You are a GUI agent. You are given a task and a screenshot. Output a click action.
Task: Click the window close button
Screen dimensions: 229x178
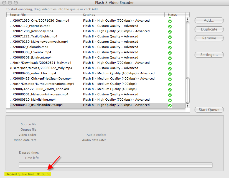pyautogui.click(x=4, y=2)
